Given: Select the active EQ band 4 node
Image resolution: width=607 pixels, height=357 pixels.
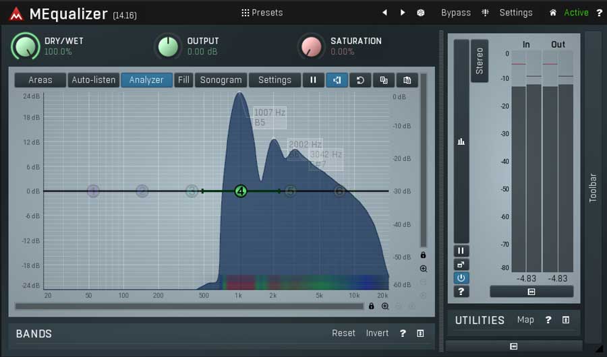Looking at the screenshot, I should 241,191.
